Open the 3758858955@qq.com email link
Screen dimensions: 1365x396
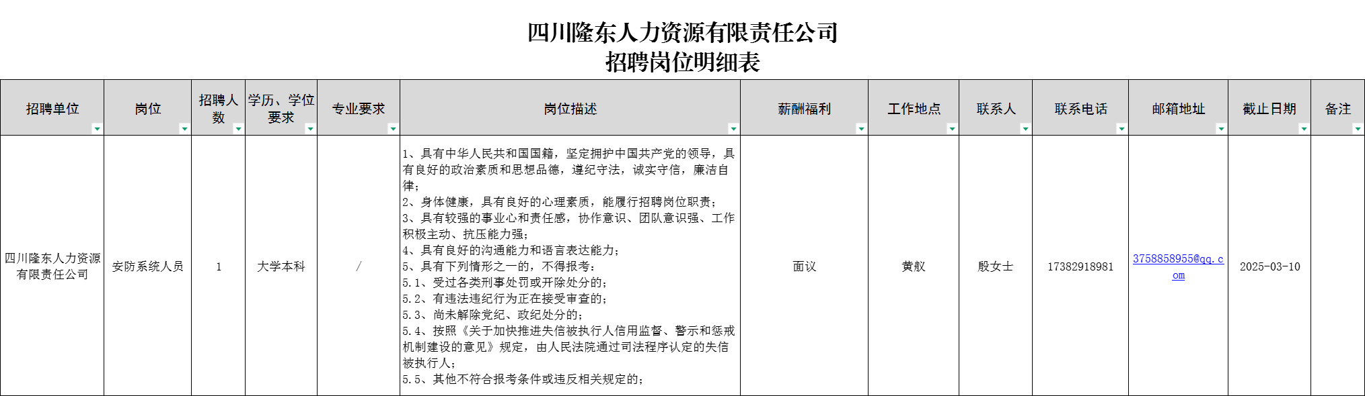(x=1177, y=259)
